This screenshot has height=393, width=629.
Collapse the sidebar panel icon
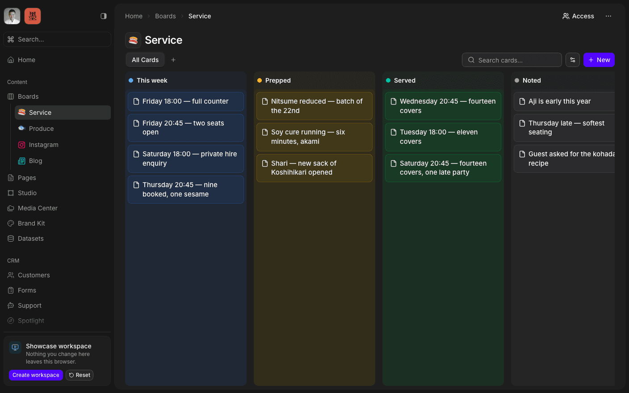[104, 16]
